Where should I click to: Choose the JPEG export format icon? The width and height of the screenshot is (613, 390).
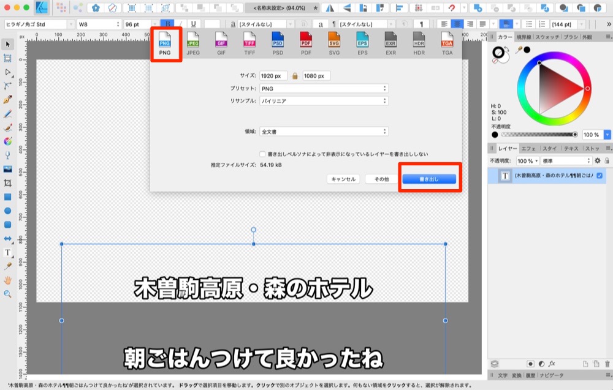193,43
